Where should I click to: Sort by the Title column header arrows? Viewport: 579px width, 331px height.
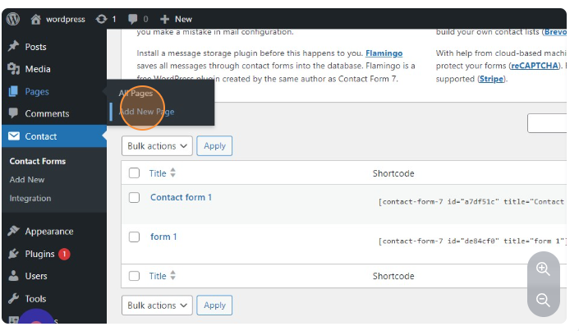coord(172,173)
